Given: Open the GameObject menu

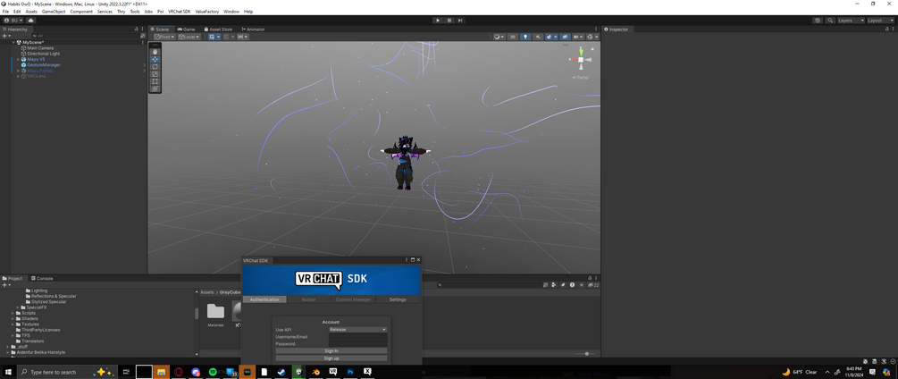Looking at the screenshot, I should point(54,12).
